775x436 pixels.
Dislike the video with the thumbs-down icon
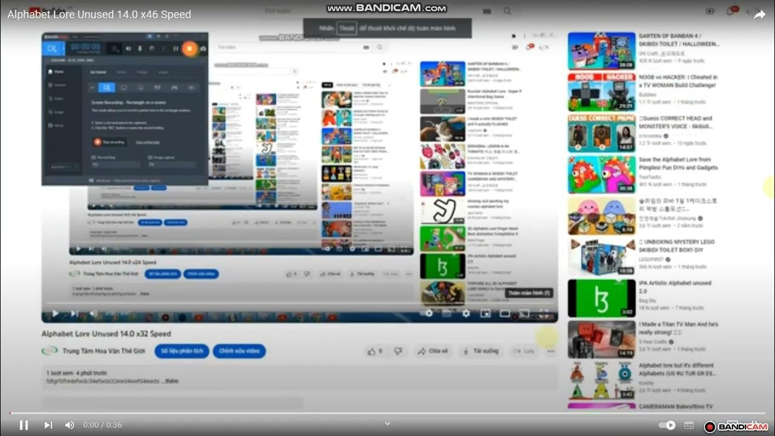[398, 351]
